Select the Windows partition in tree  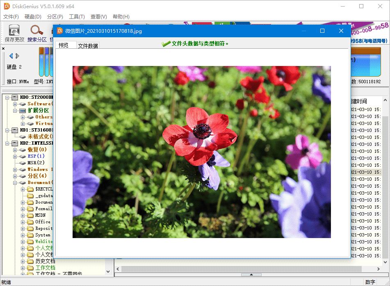(40, 169)
